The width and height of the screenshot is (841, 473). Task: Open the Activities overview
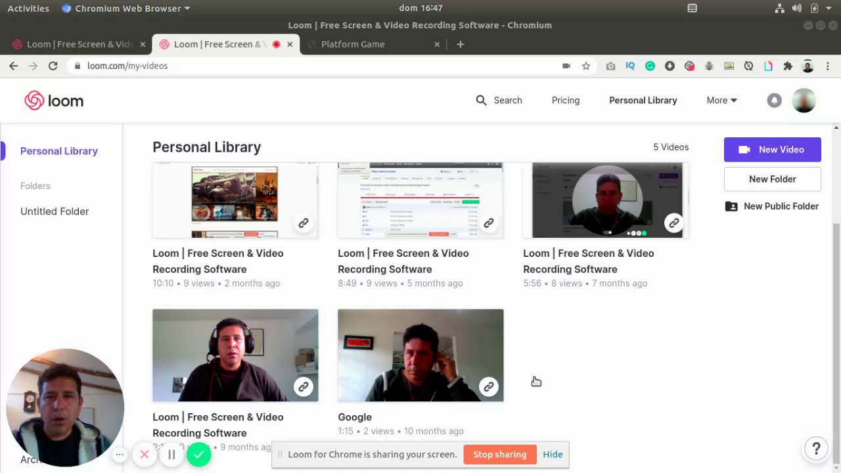[28, 8]
